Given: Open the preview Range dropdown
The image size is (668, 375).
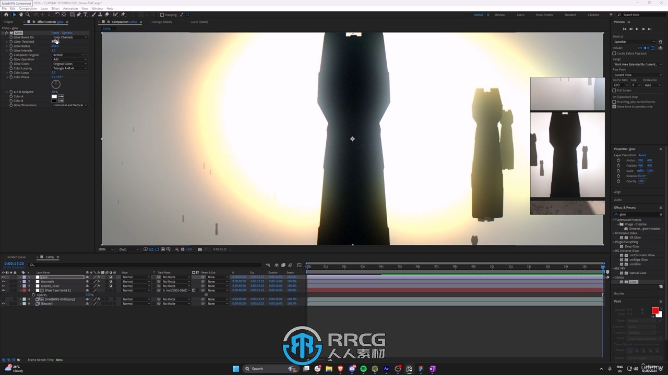Looking at the screenshot, I should (638, 64).
